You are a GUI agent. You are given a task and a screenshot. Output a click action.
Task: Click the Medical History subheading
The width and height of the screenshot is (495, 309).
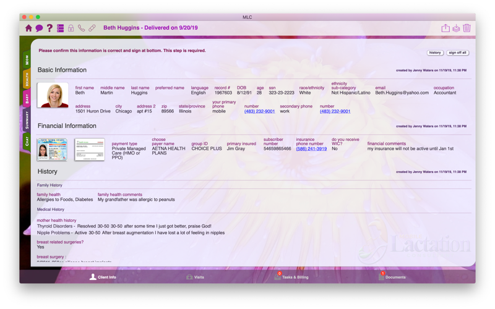pyautogui.click(x=51, y=210)
